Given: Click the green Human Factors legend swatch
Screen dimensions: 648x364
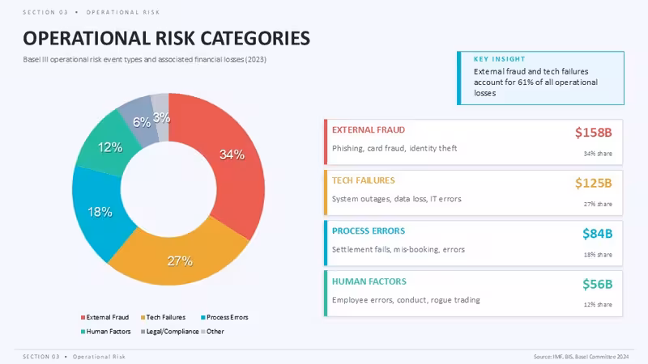Looking at the screenshot, I should [83, 332].
